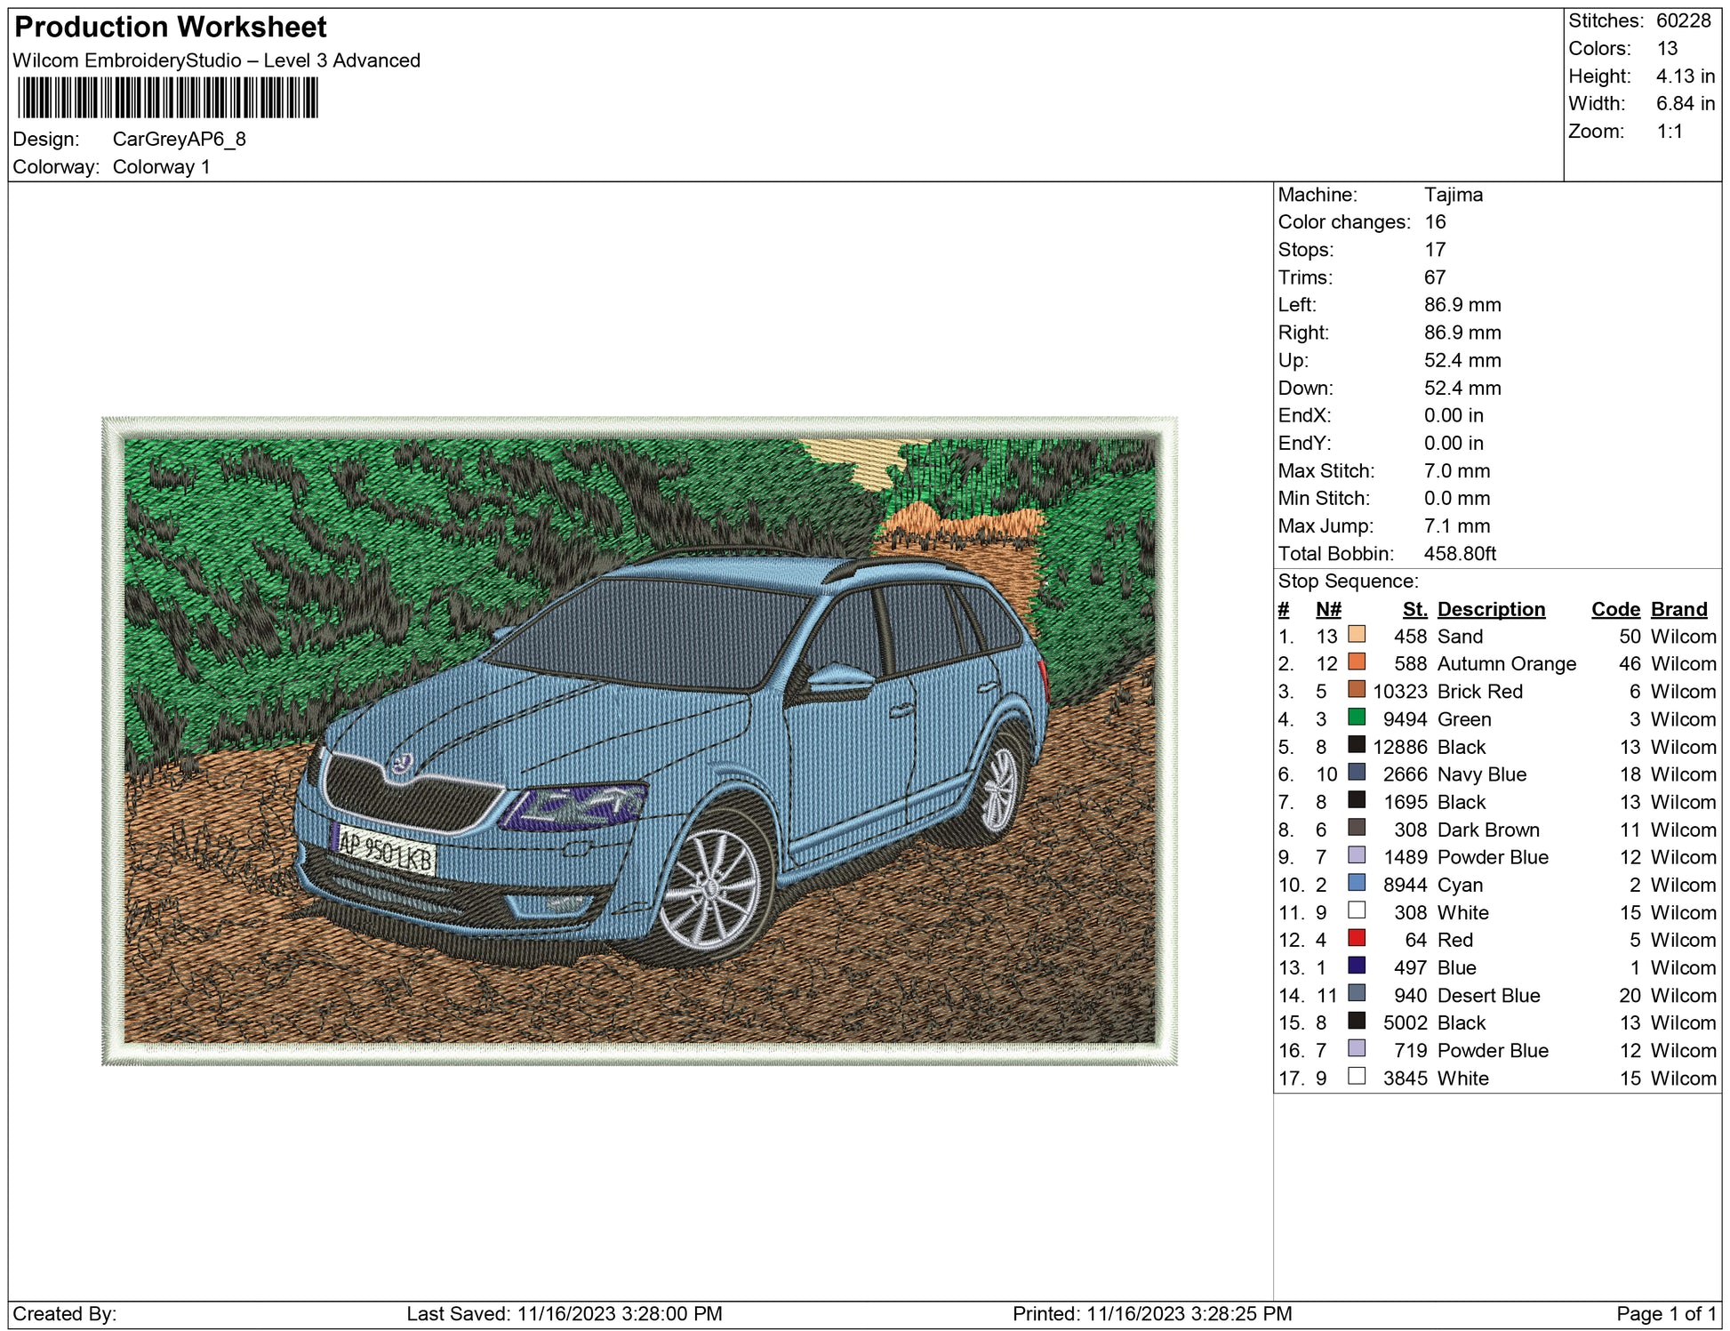Click the embroidered car design preview

point(639,740)
